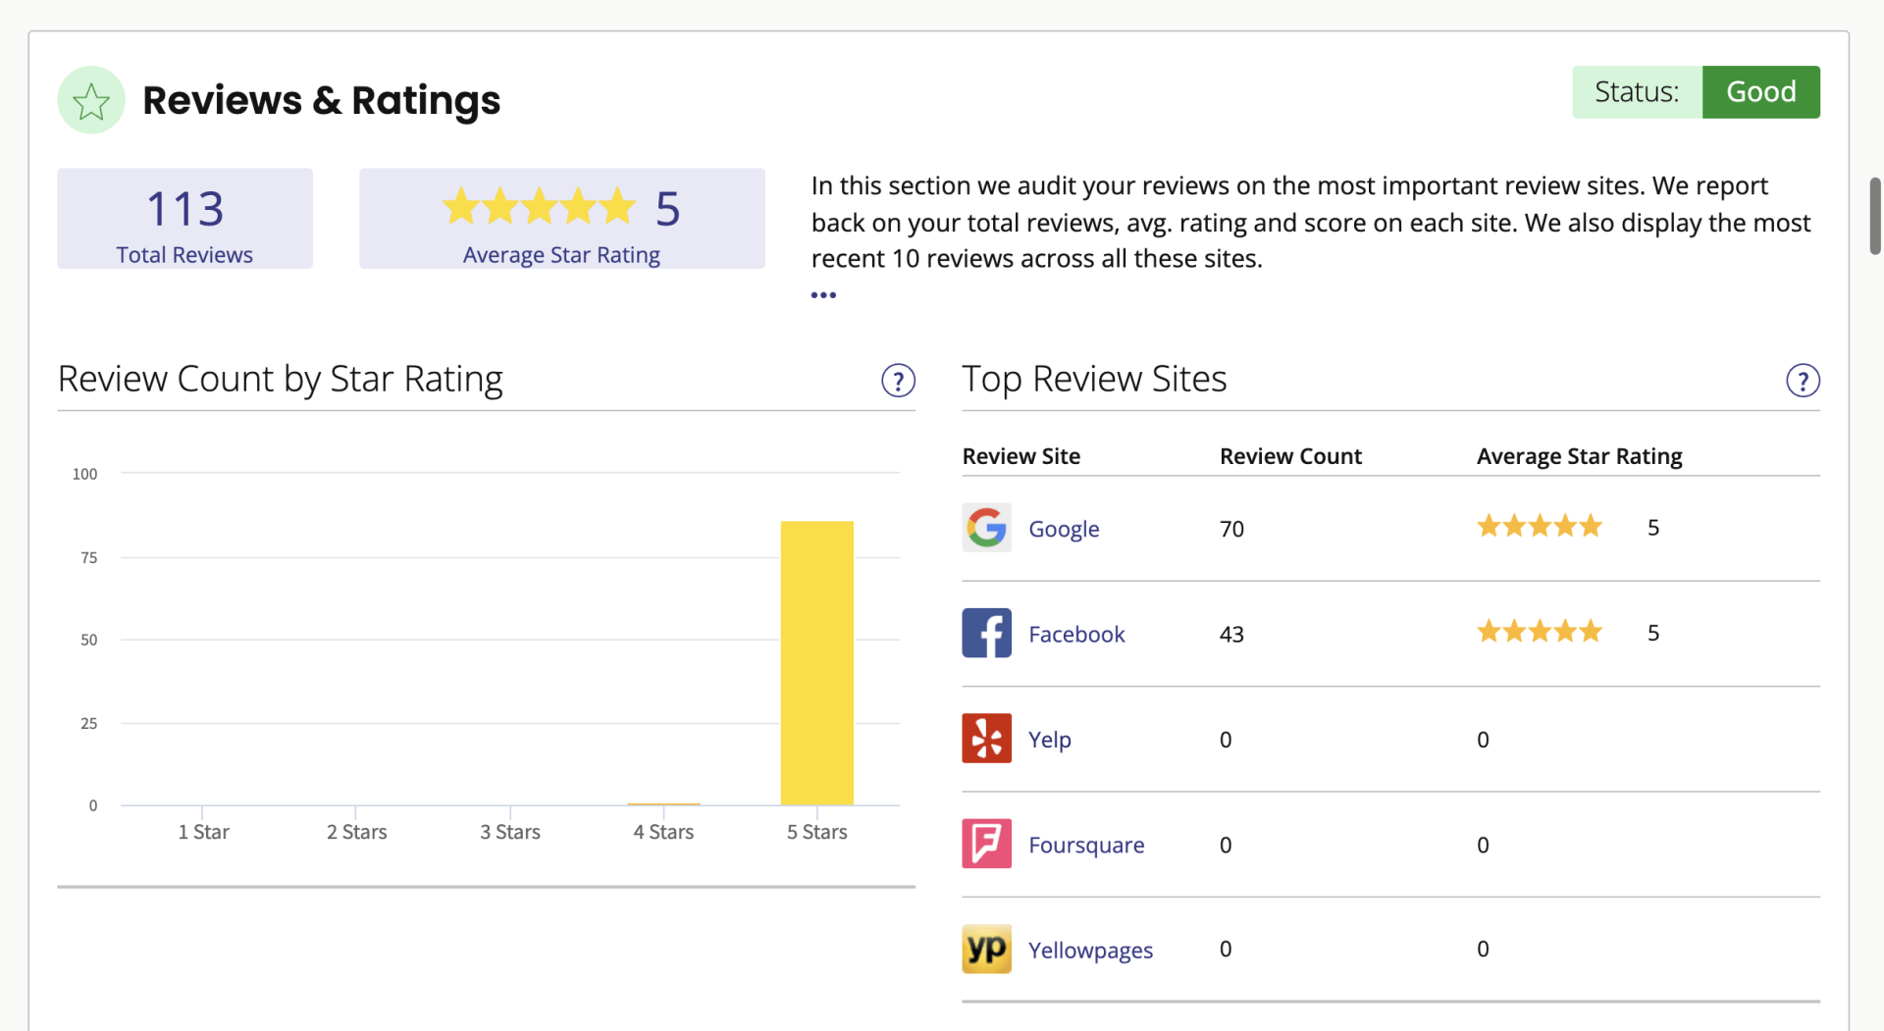Open the Yellowpages review site link
1884x1031 pixels.
[x=1090, y=951]
